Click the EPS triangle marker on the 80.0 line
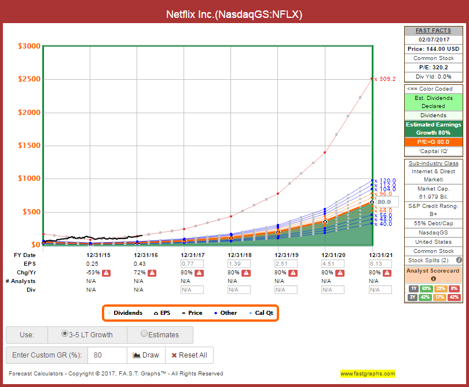 coord(372,202)
